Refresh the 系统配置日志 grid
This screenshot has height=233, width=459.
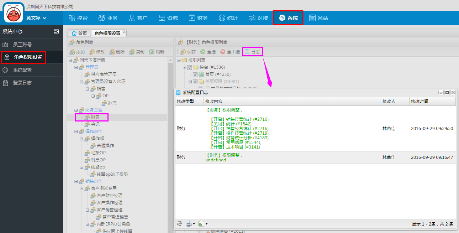(x=180, y=224)
